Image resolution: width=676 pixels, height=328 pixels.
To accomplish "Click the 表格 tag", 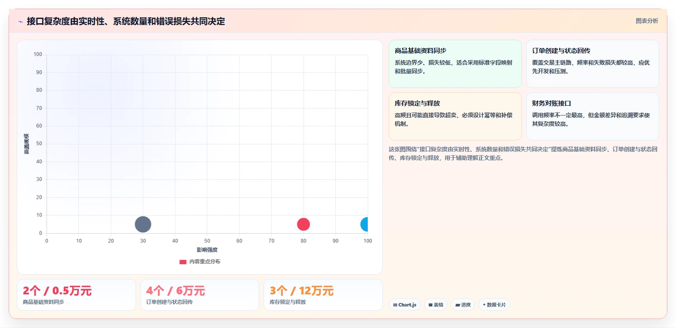I will [x=436, y=305].
